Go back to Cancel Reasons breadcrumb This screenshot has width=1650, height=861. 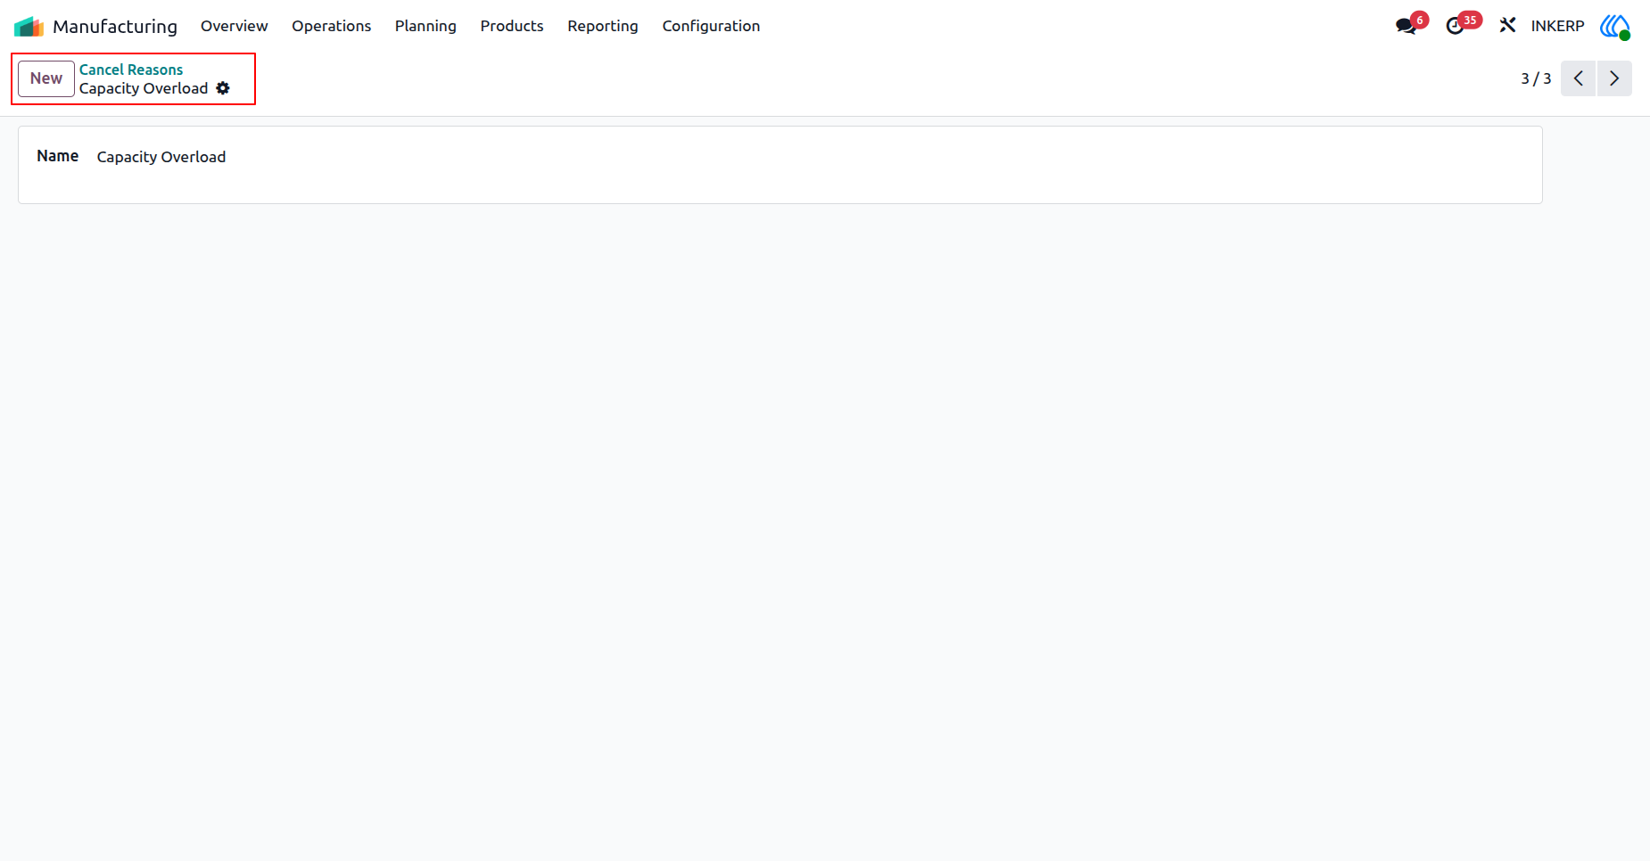pos(131,70)
